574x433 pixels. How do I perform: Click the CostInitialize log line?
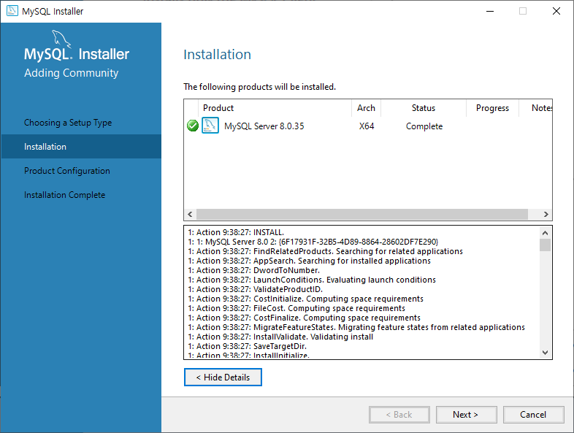306,299
